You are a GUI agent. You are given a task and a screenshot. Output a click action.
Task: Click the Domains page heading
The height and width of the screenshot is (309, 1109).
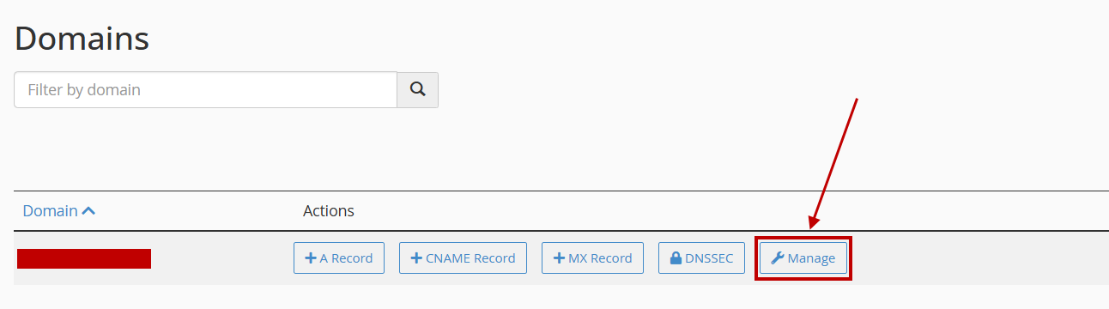pyautogui.click(x=82, y=39)
